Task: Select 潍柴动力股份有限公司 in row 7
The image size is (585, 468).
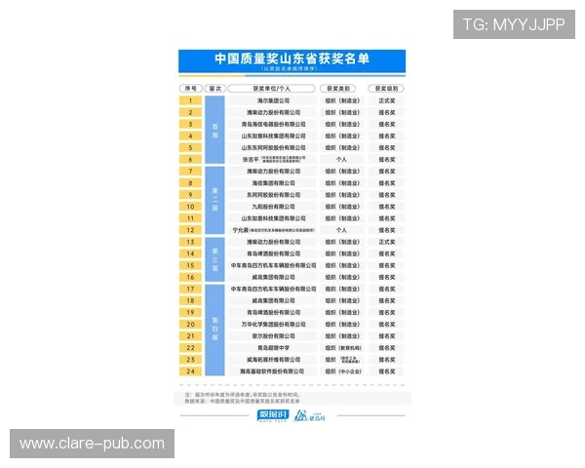Action: point(273,172)
